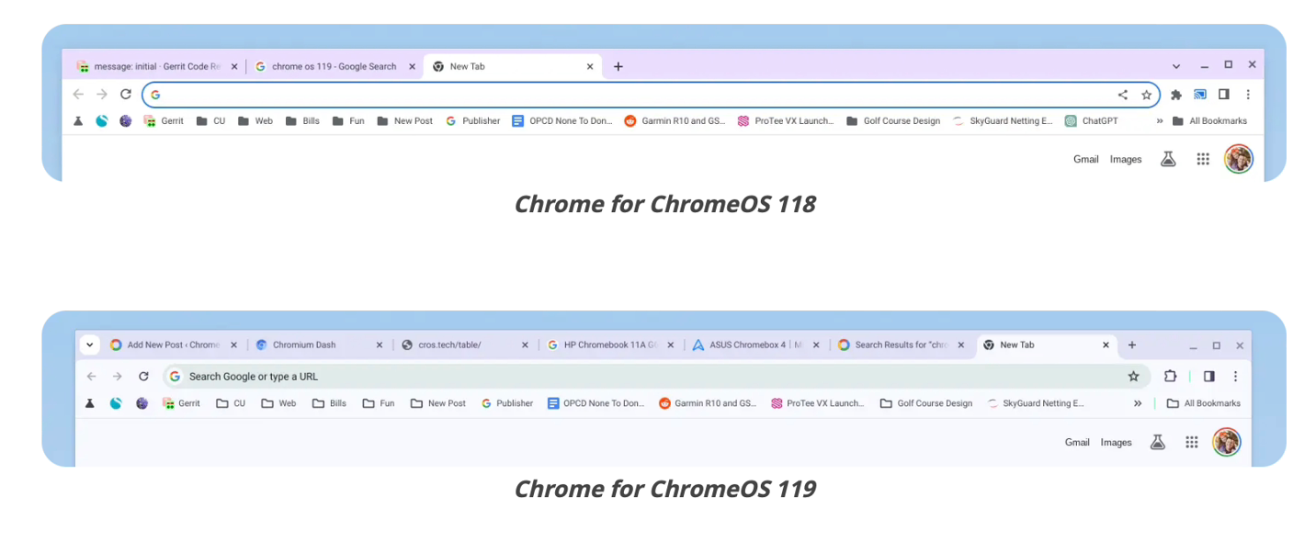Open Google apps grid in ChromeOS 119 page

coord(1191,442)
